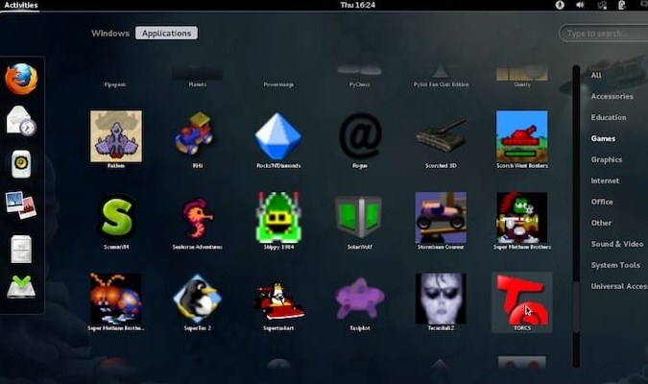Click the Powermanga label

pos(278,84)
